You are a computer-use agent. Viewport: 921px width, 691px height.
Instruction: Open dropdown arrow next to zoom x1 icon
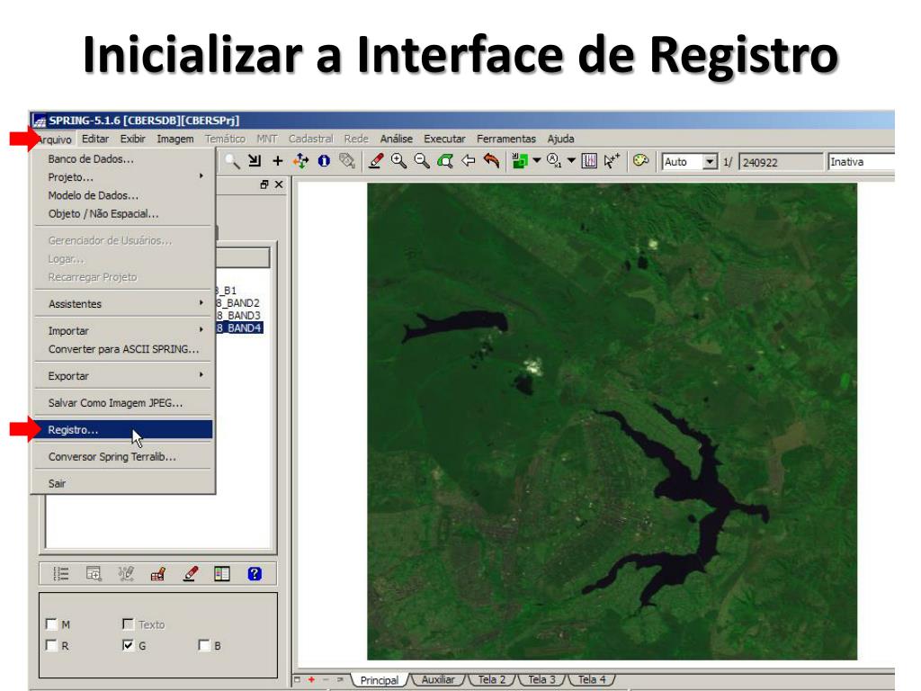pos(571,160)
